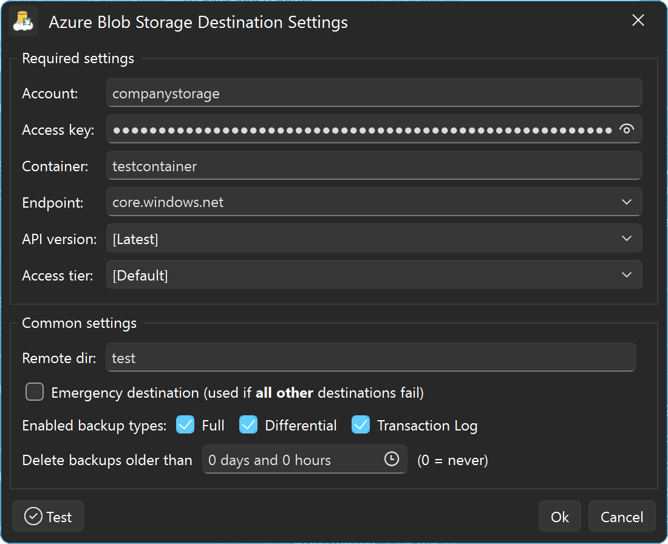
Task: Open the Endpoint selection dropdown
Action: click(x=374, y=202)
